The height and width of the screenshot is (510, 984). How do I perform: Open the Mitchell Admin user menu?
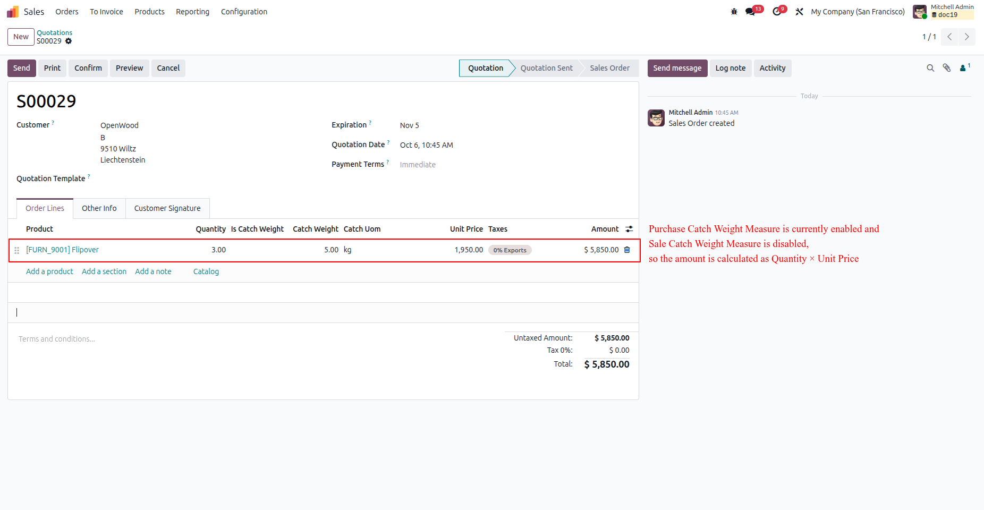pyautogui.click(x=944, y=11)
